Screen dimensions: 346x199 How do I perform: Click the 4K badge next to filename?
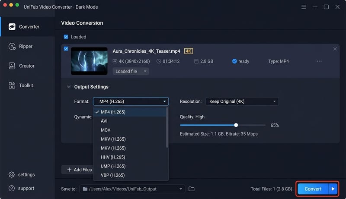coord(189,51)
